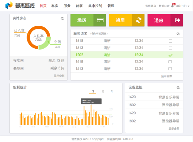Refresh the 设备监控 panel

pos(178,88)
